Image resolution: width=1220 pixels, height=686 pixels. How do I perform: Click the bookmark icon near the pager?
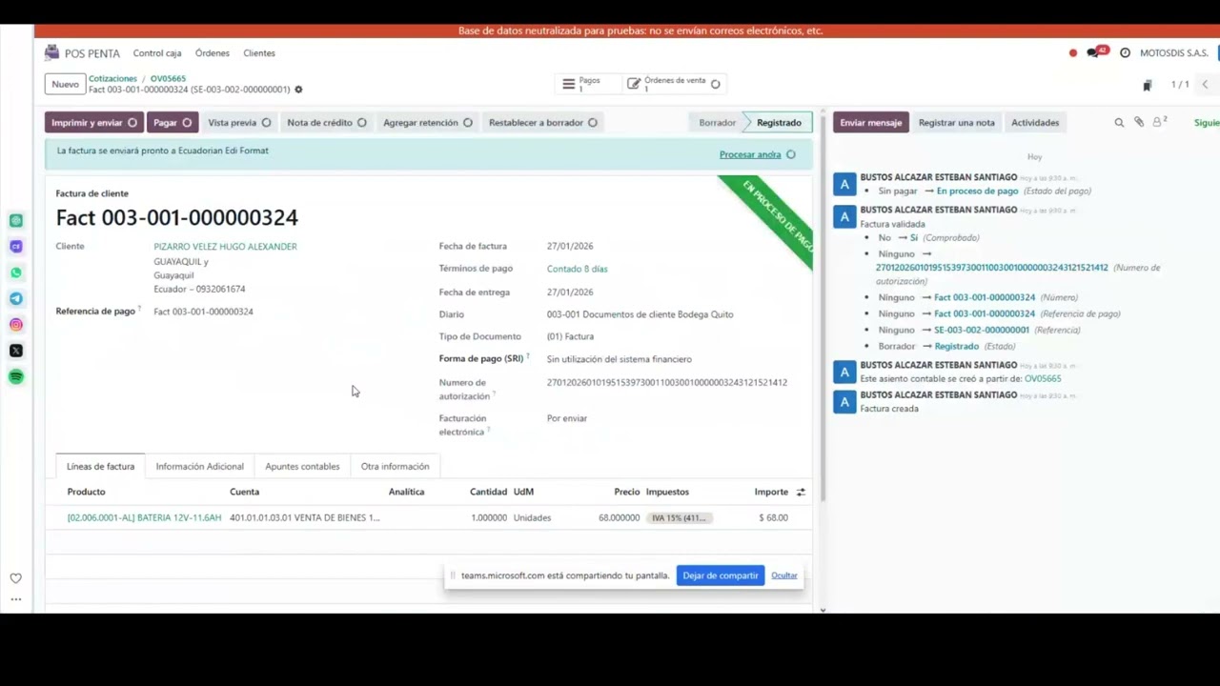coord(1148,85)
